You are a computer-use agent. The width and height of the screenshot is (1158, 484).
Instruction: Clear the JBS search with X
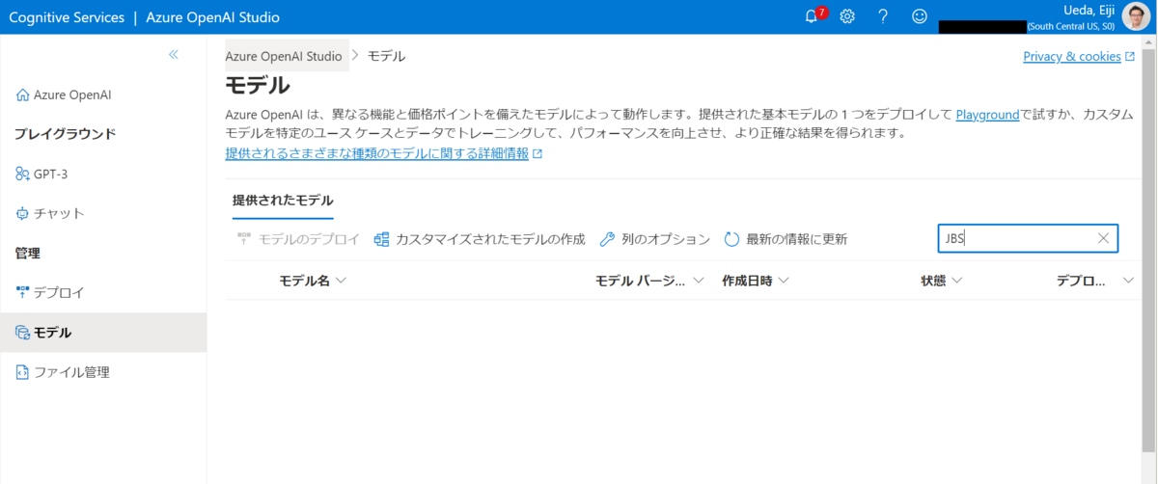pos(1104,238)
